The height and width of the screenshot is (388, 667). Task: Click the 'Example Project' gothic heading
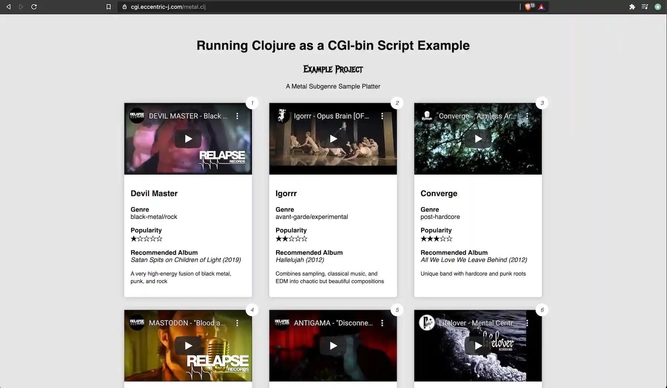333,69
